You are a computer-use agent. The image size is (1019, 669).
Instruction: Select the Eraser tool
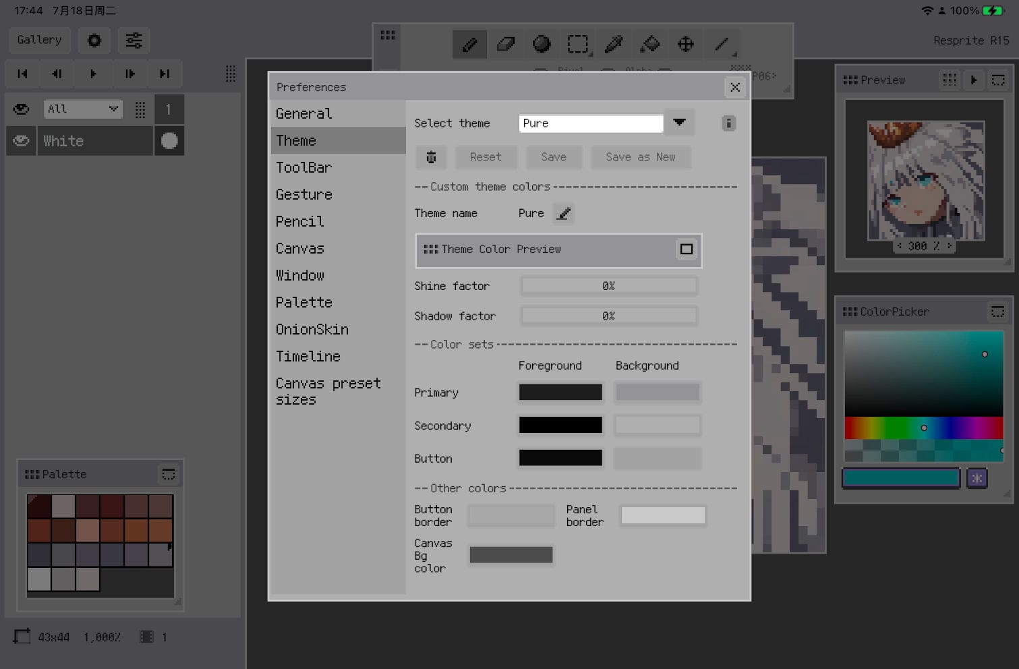(506, 45)
